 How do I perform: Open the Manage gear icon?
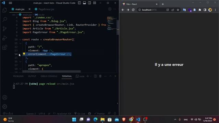point(4,107)
